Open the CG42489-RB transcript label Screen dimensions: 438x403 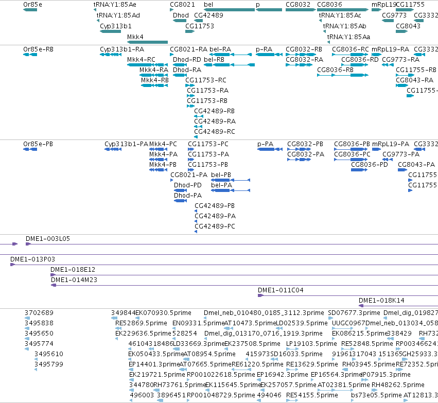[x=214, y=111]
